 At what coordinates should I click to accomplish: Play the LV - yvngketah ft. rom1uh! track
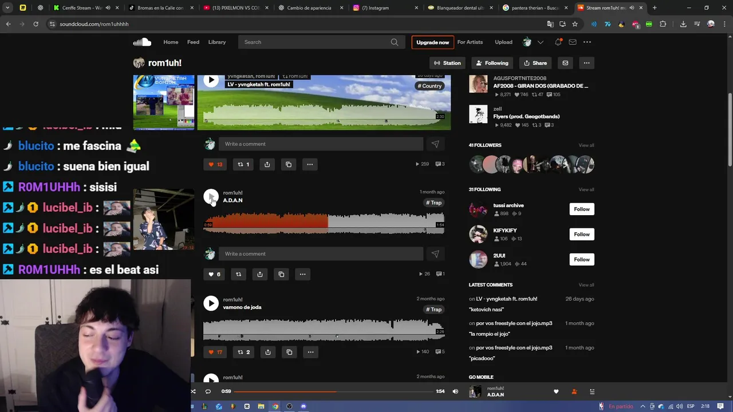(x=211, y=81)
